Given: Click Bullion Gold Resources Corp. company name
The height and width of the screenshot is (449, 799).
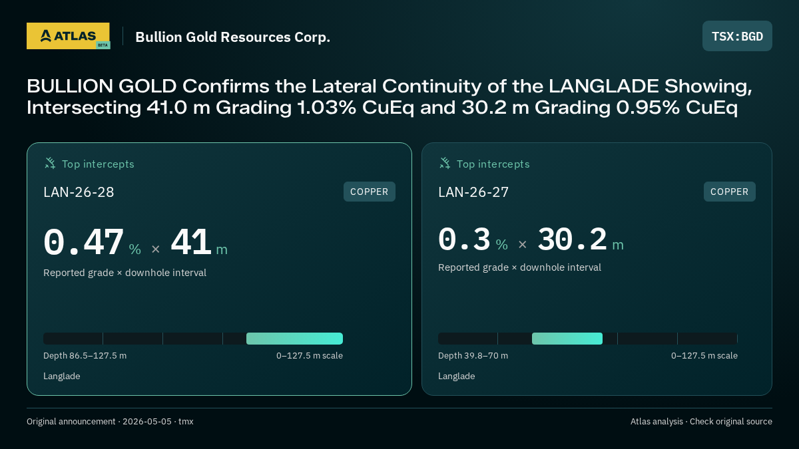Looking at the screenshot, I should (233, 37).
